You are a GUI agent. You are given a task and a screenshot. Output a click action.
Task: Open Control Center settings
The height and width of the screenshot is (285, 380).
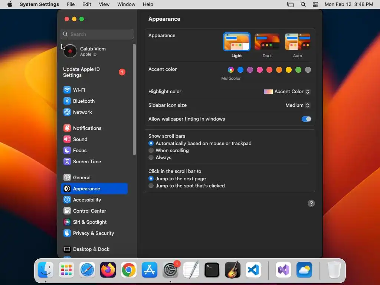94,211
